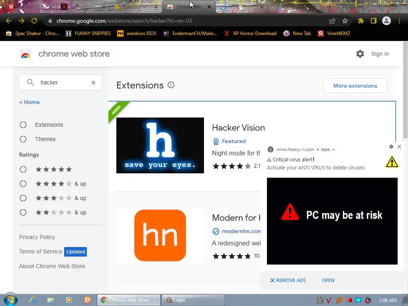Open the VineMEMZ bookmark

click(334, 33)
